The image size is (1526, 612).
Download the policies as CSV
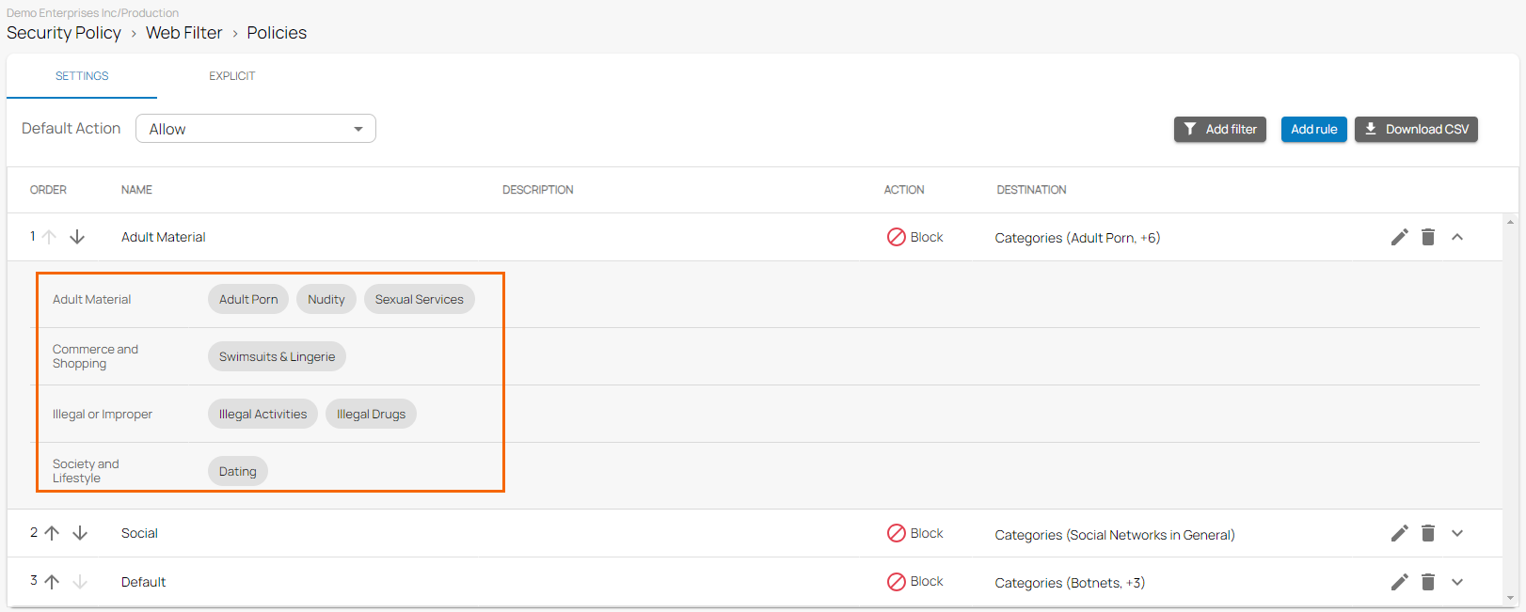[x=1416, y=130]
